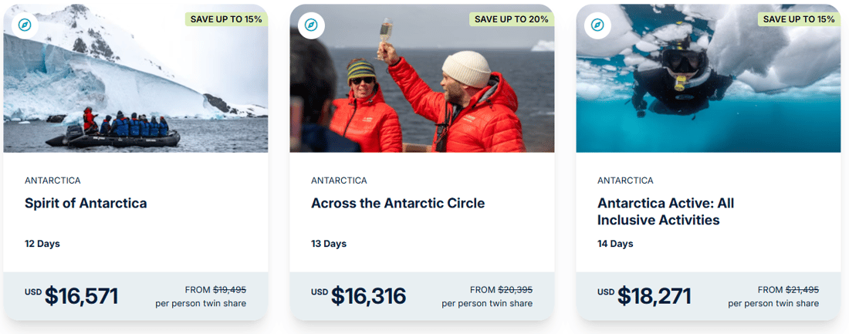Click the 14 Days duration label
Viewport: 849px width, 334px height.
(x=615, y=244)
